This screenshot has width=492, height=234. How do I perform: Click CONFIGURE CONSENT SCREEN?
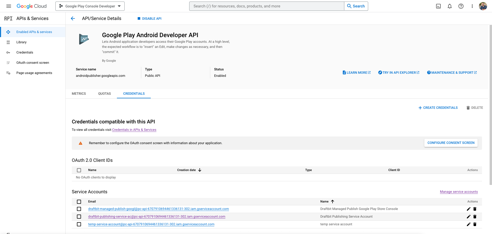(451, 143)
